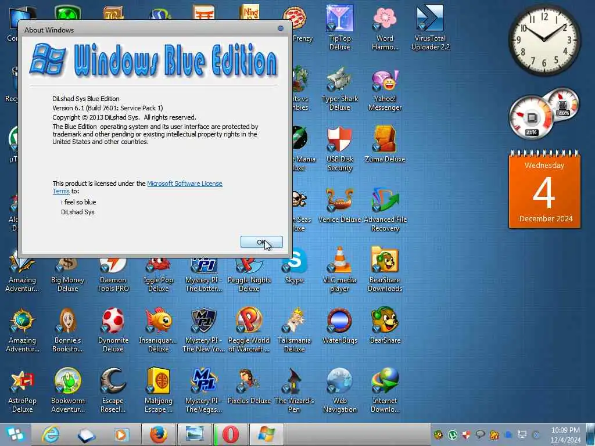Select Mystery PI The New York icon
This screenshot has width=595, height=446.
[x=204, y=330]
